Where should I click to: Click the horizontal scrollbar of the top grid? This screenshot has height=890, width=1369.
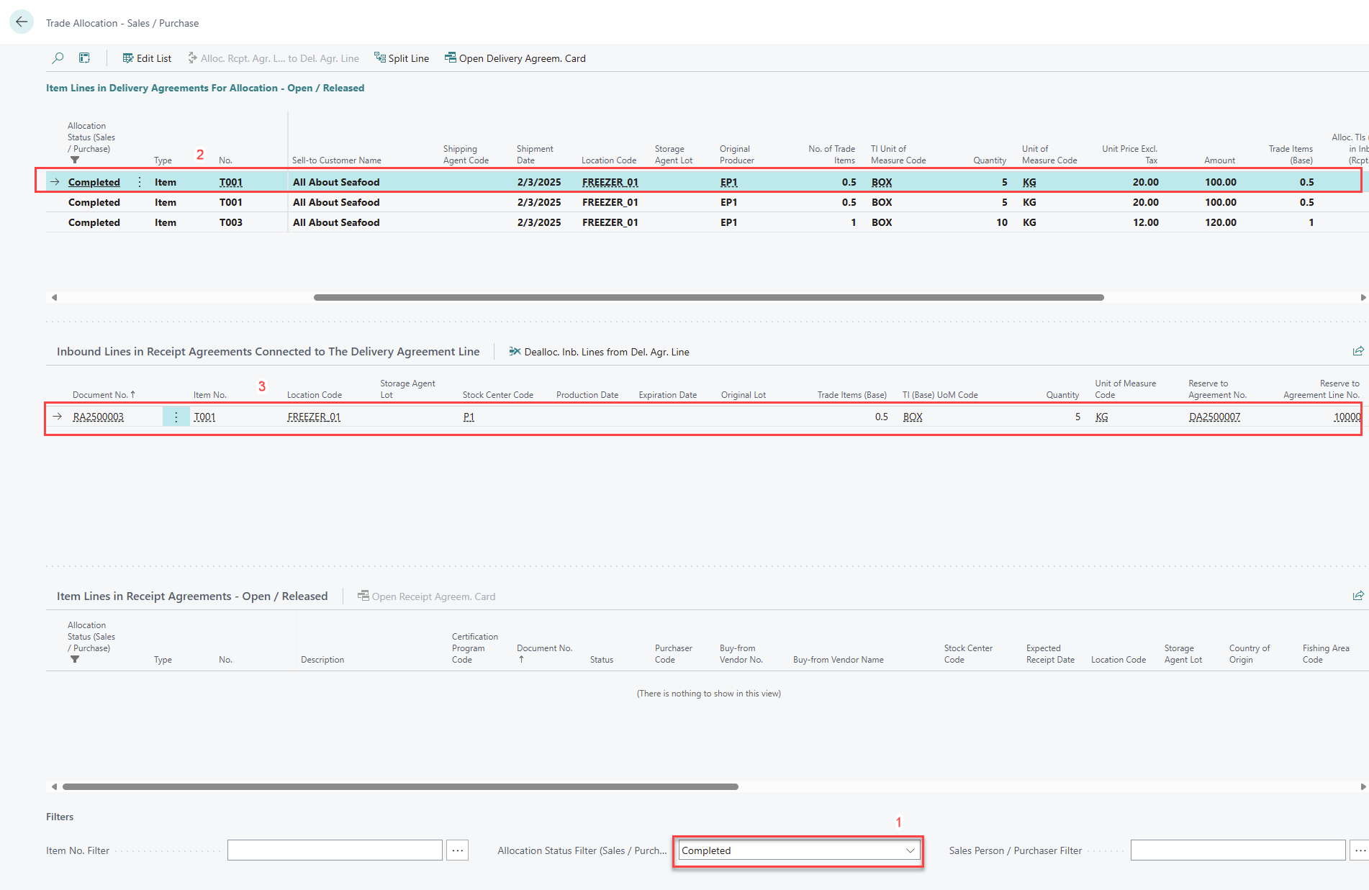(708, 297)
